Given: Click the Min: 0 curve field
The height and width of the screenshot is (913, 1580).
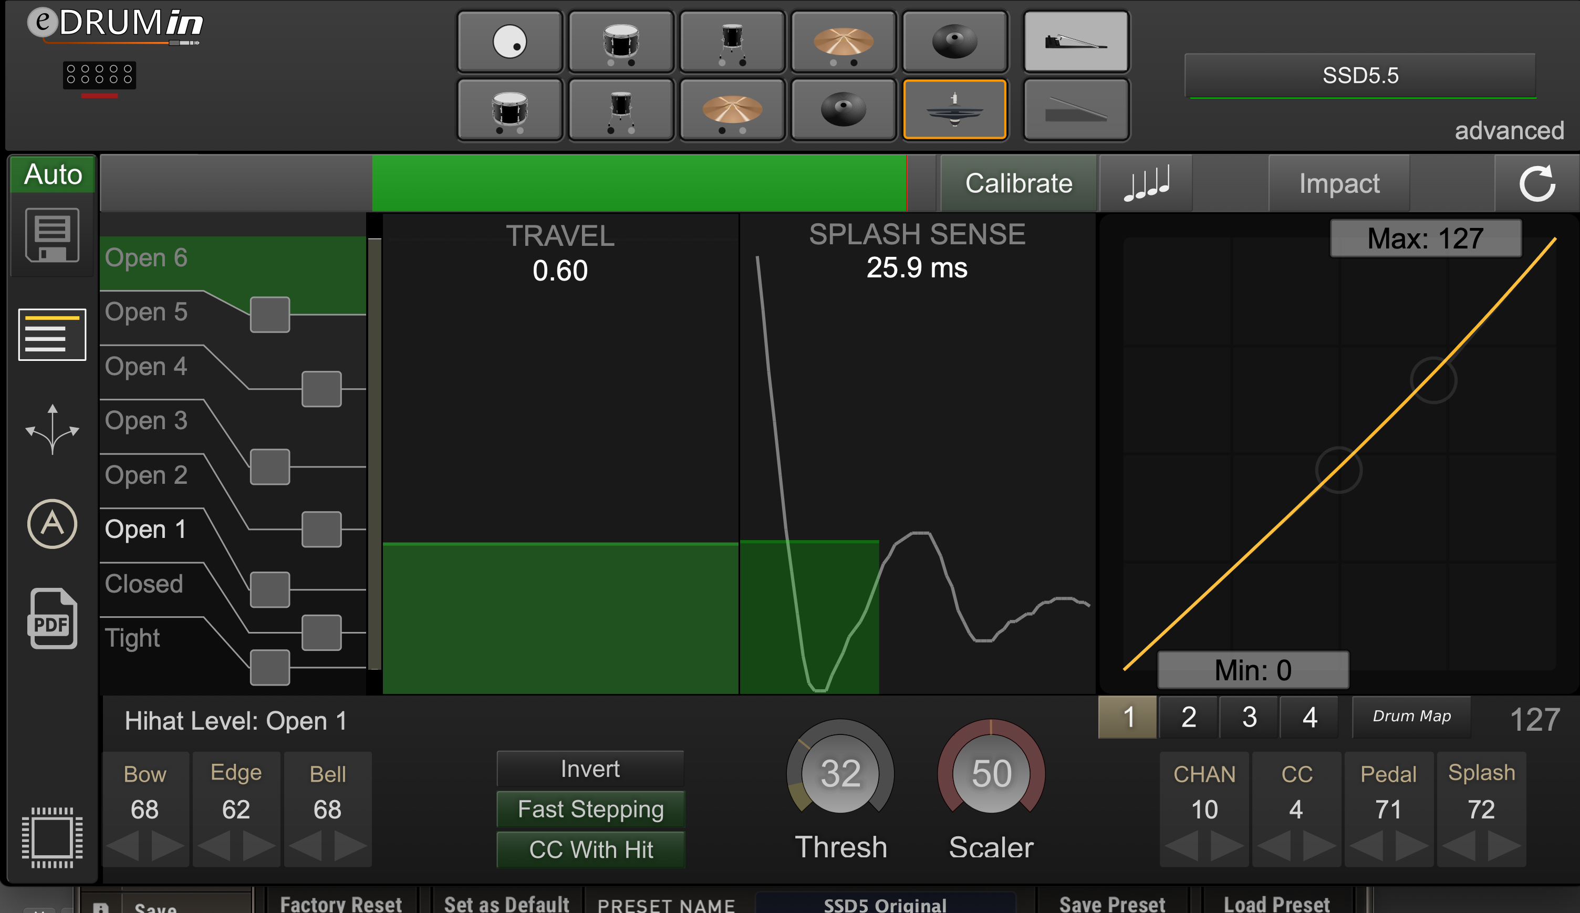Looking at the screenshot, I should pyautogui.click(x=1253, y=670).
